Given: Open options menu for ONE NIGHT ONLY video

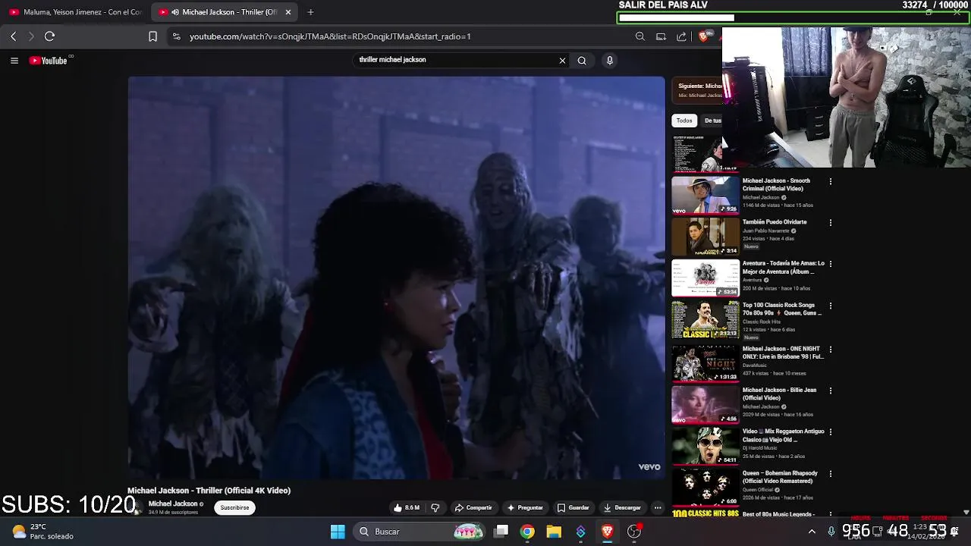Looking at the screenshot, I should click(x=831, y=350).
